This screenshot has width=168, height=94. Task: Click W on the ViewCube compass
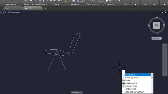click(x=149, y=25)
